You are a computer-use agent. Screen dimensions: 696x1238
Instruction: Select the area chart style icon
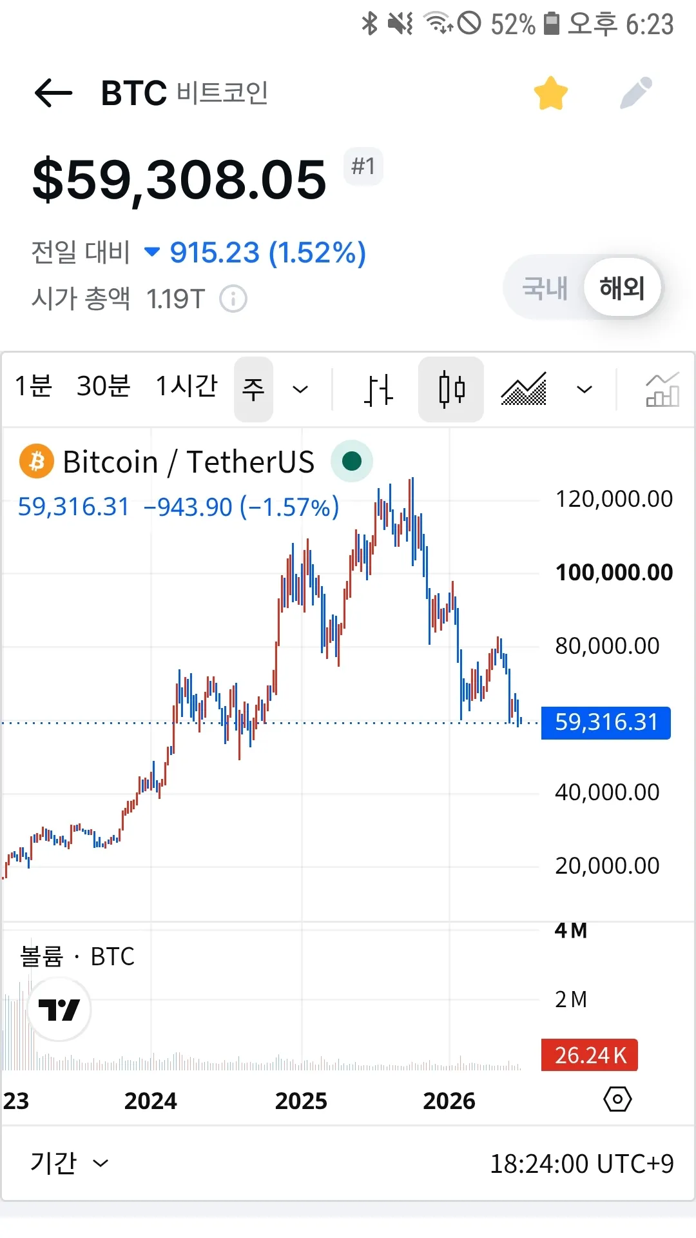tap(524, 389)
